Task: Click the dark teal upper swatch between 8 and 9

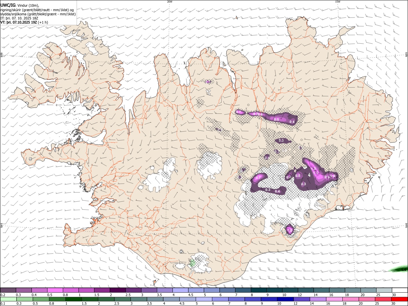Action: [259, 290]
